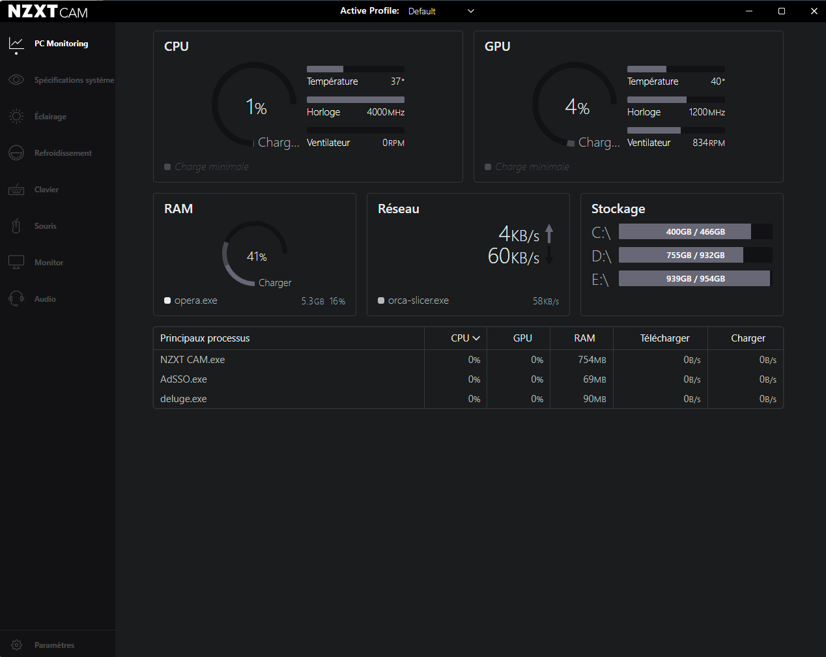Screen dimensions: 826x657
Task: Click the Audio headset icon
Action: pyautogui.click(x=16, y=299)
